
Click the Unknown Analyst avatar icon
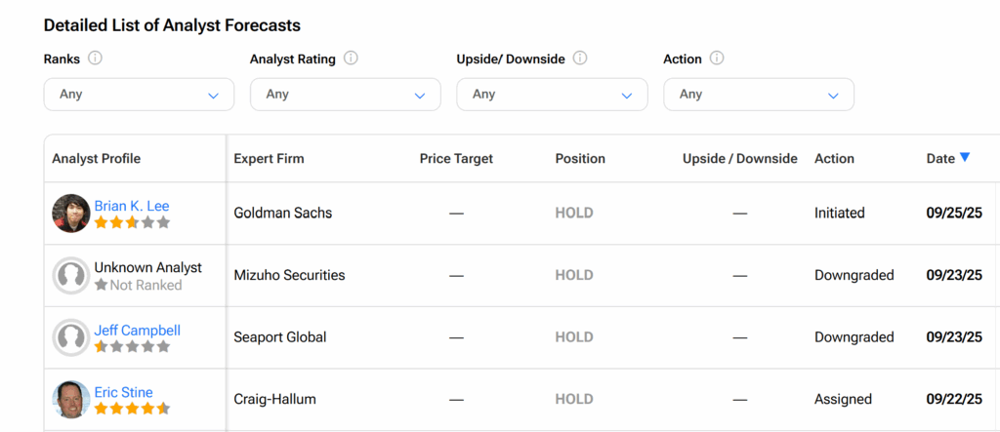(x=70, y=275)
